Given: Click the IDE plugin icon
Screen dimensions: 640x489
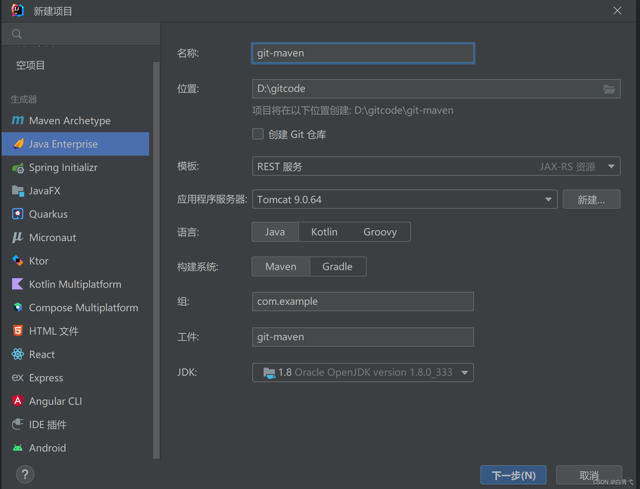Looking at the screenshot, I should tap(18, 424).
